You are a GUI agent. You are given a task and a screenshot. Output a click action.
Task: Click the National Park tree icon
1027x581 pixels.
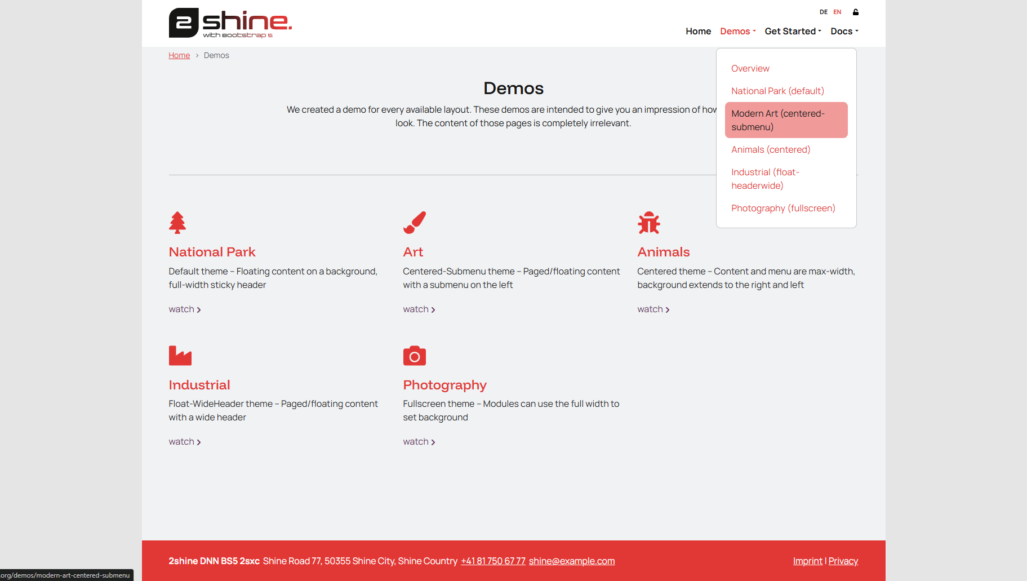(177, 223)
